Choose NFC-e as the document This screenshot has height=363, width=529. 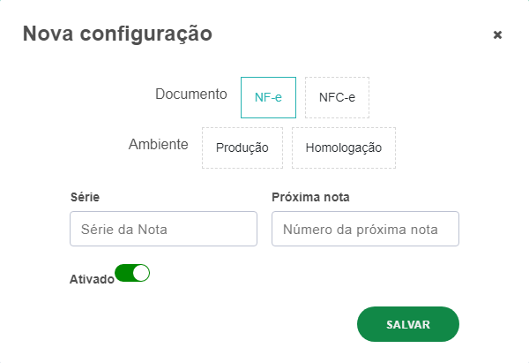point(337,97)
